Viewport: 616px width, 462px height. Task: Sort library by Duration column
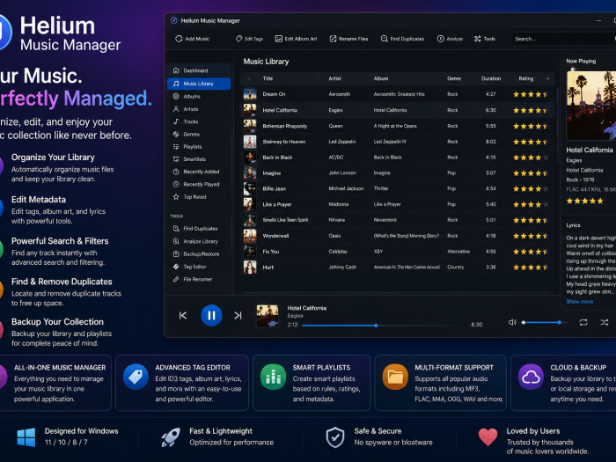(491, 78)
